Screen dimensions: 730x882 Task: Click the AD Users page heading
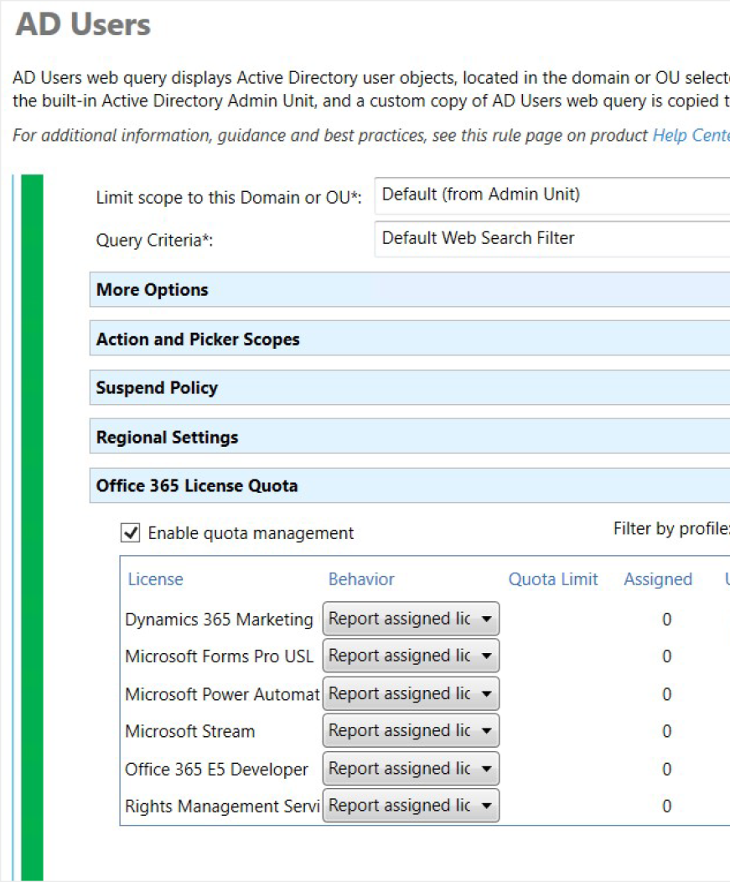tap(83, 25)
